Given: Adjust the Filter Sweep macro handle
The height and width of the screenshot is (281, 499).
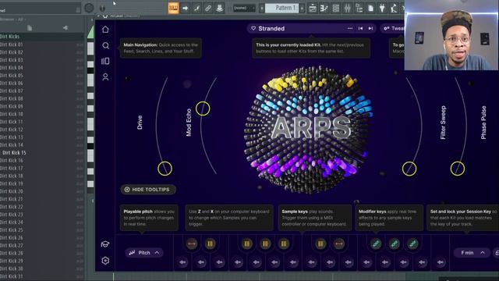Looking at the screenshot, I should coord(409,169).
